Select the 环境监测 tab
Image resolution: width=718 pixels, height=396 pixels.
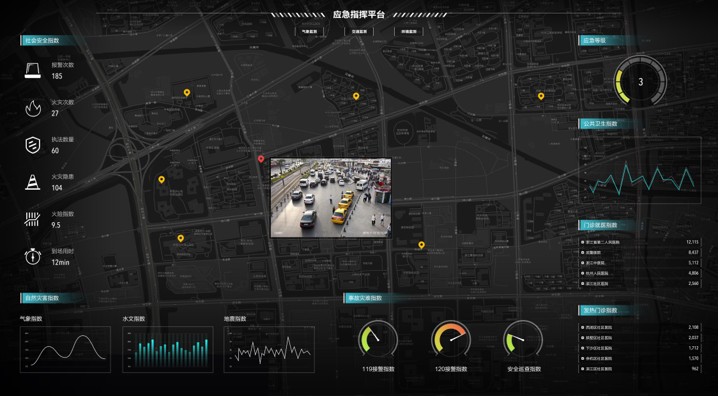click(x=409, y=31)
